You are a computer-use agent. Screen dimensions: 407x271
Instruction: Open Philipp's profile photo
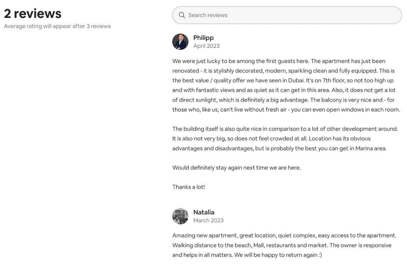point(180,42)
